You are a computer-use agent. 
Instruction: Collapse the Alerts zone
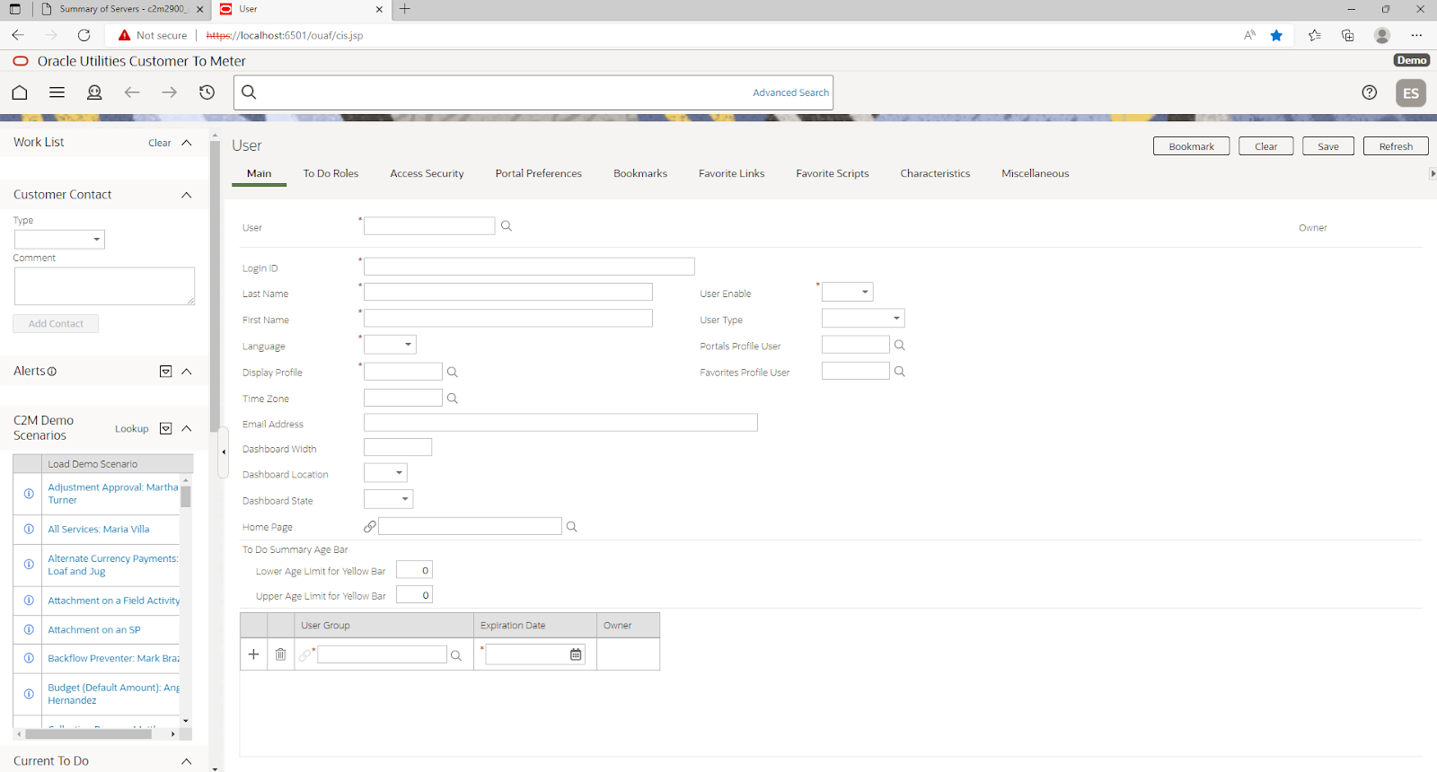[x=187, y=371]
